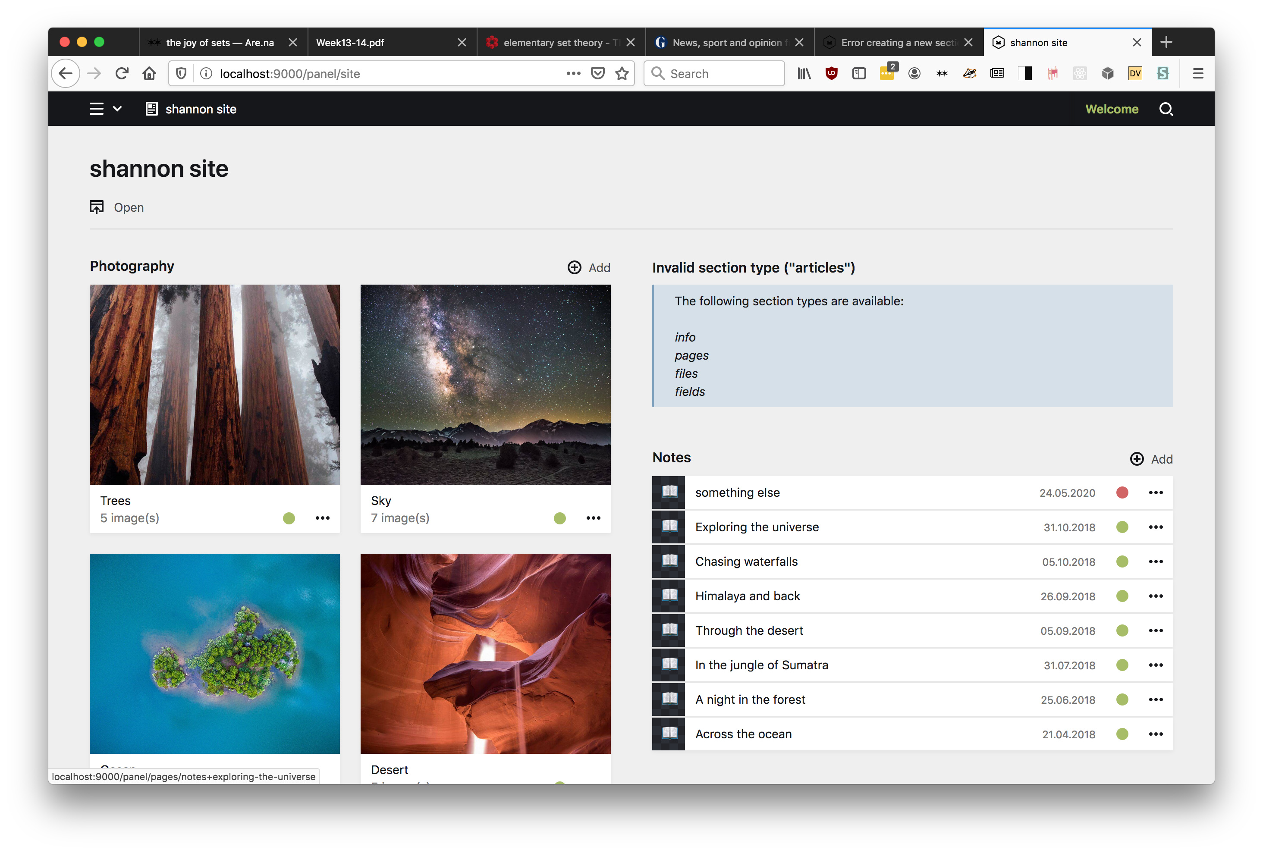This screenshot has height=853, width=1263.
Task: Open options for Chasing waterfalls note
Action: [1156, 562]
